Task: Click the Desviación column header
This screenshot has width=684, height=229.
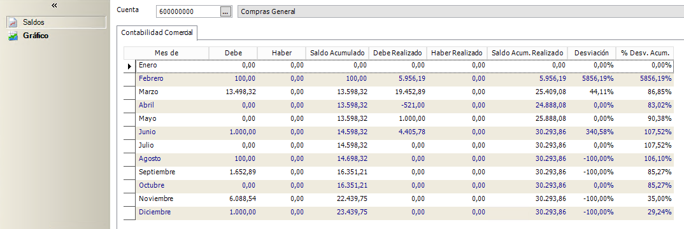Action: (x=592, y=53)
